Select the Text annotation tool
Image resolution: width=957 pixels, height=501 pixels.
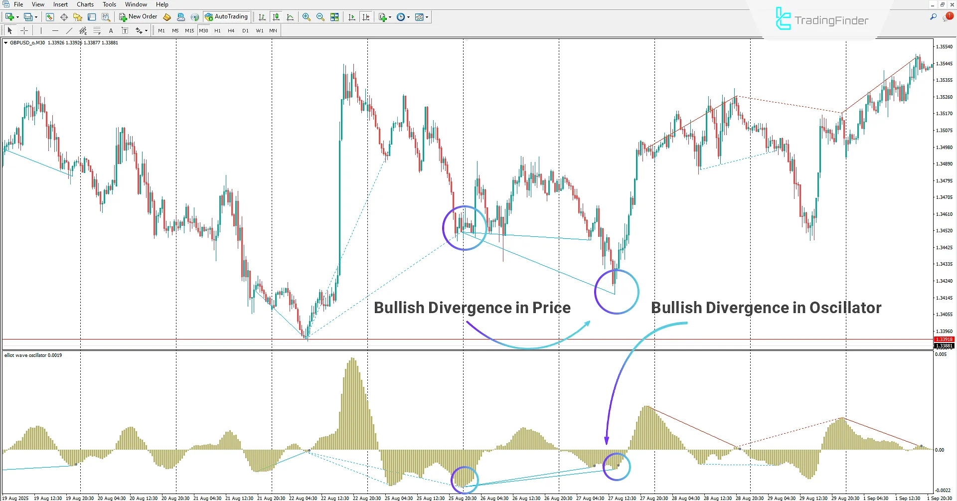[111, 30]
